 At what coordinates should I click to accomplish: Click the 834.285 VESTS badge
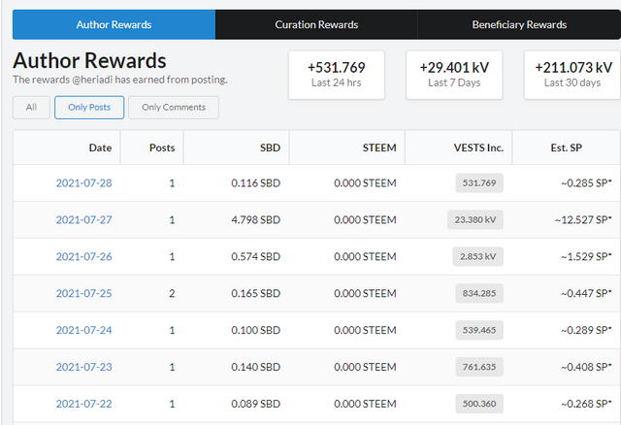pos(479,293)
